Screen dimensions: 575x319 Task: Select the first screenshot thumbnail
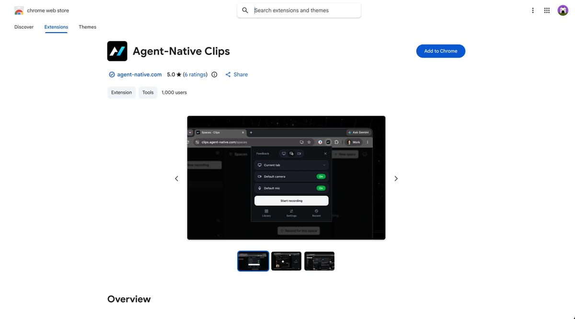253,261
